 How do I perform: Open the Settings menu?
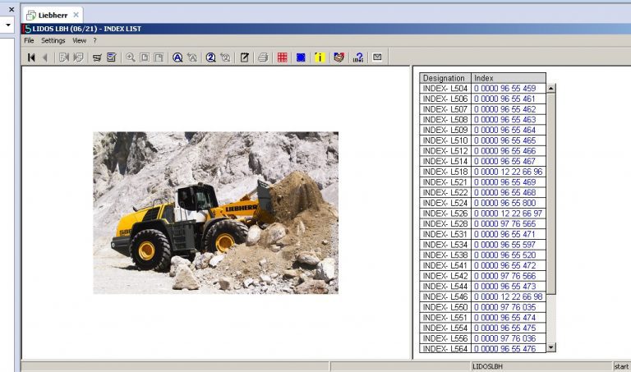tap(53, 40)
